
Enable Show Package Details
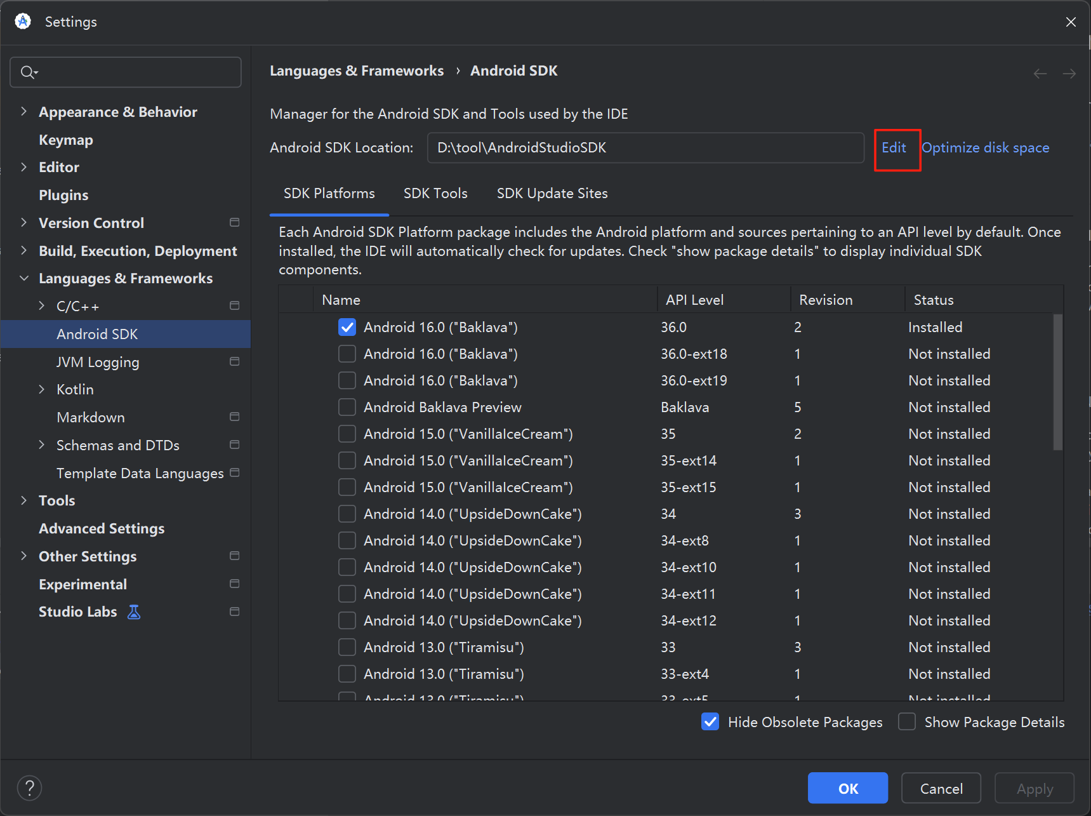tap(906, 722)
